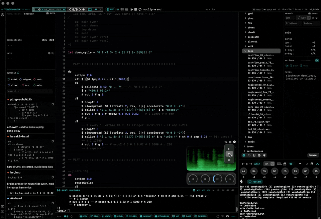Switch to the completions tab

pyautogui.click(x=14, y=14)
